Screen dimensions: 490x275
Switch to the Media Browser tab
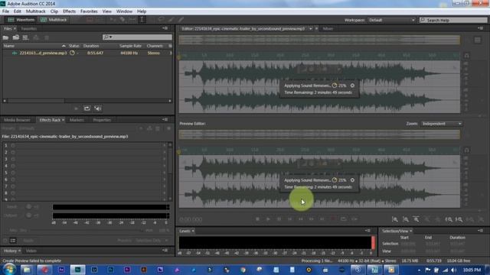(x=17, y=120)
